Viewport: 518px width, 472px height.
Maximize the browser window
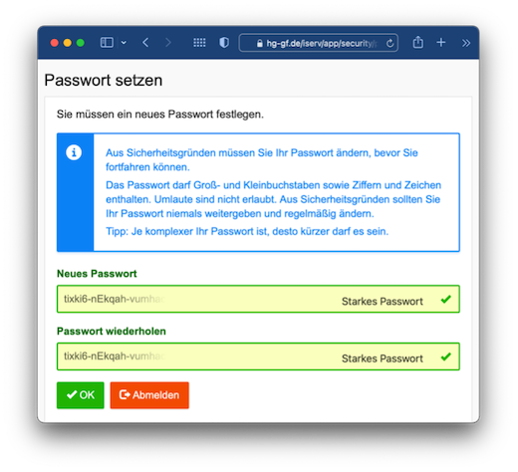coord(81,43)
